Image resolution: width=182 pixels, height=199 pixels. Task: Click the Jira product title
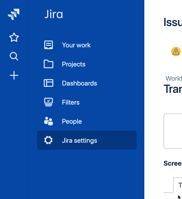54,14
